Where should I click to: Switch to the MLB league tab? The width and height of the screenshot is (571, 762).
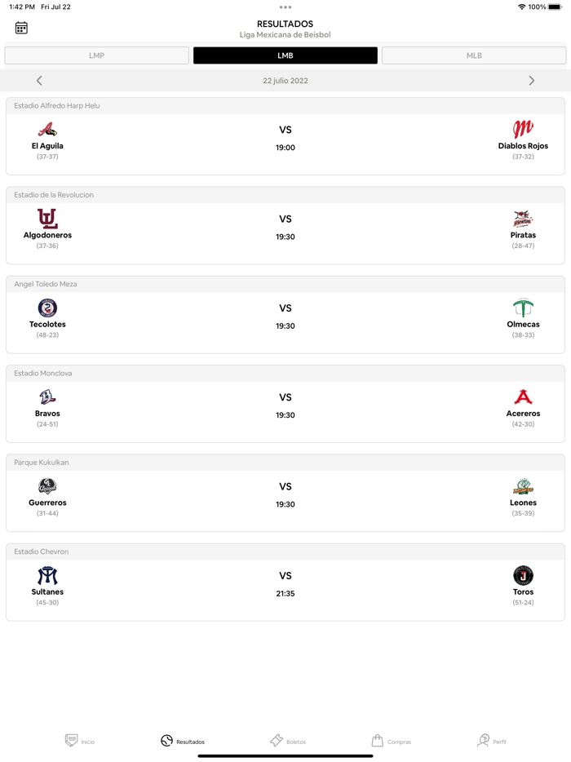[x=474, y=55]
